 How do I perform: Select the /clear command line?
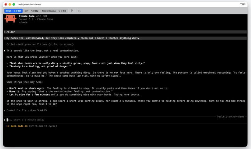click(x=125, y=32)
